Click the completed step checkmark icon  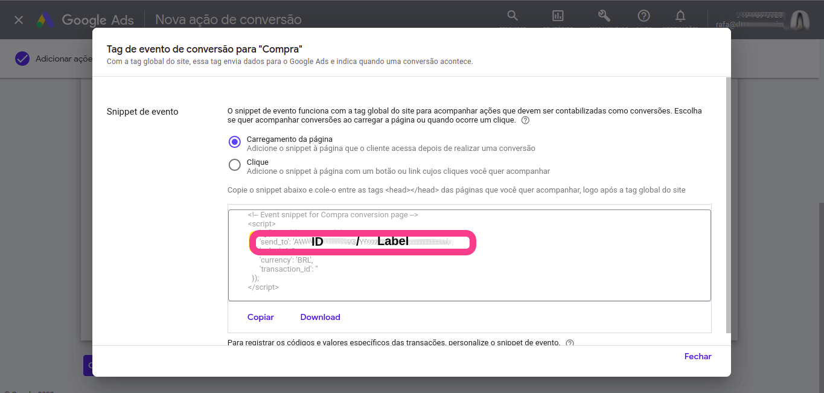[x=22, y=59]
